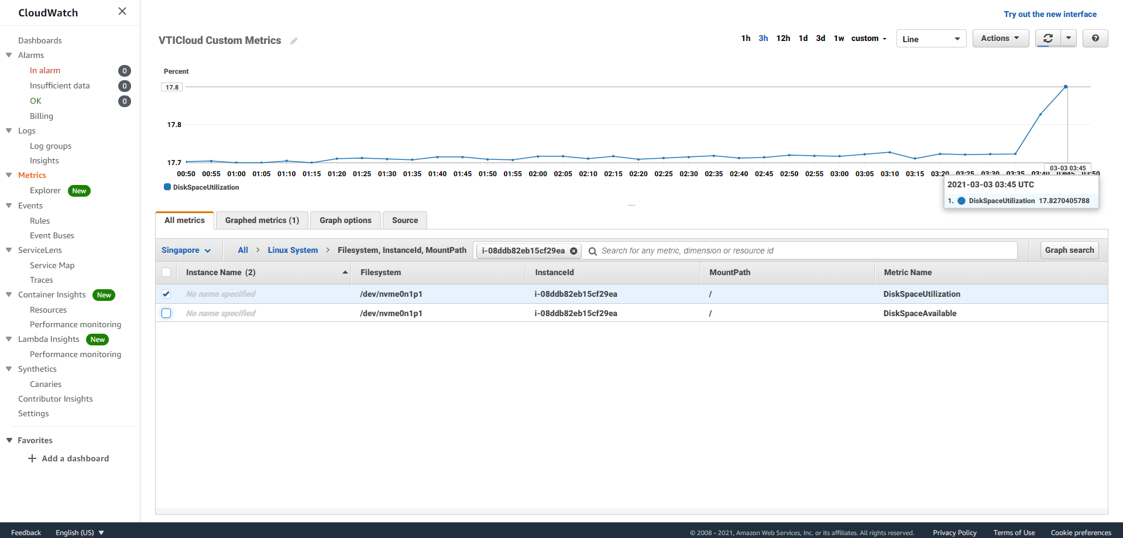Open the help question mark button
The width and height of the screenshot is (1123, 538).
click(x=1095, y=38)
